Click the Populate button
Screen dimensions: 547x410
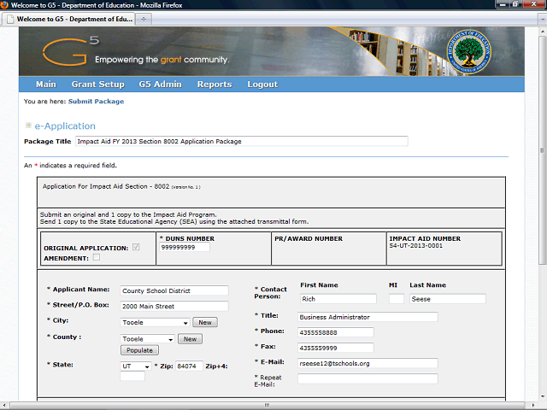pyautogui.click(x=138, y=350)
